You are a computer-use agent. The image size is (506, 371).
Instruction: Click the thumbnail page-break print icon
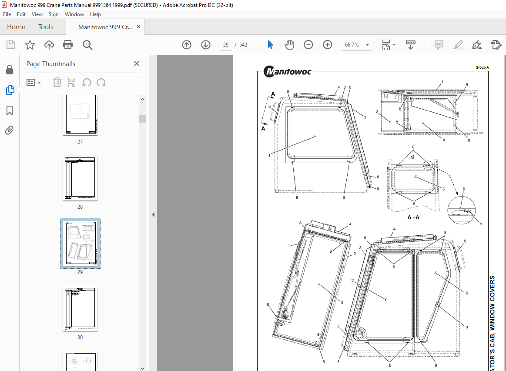pos(72,83)
